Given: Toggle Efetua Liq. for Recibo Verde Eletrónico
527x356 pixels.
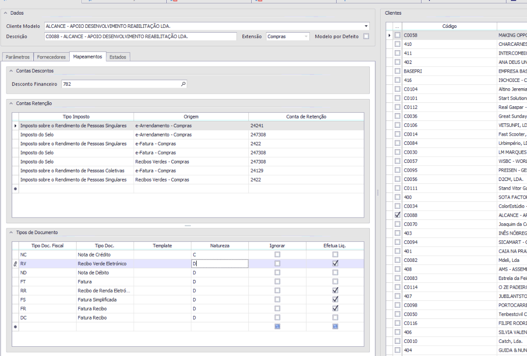Looking at the screenshot, I should tap(335, 263).
